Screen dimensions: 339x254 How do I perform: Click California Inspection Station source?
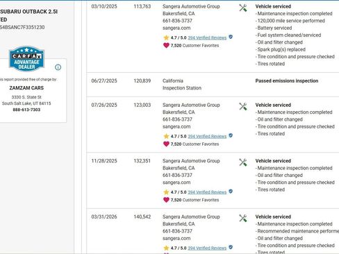[x=182, y=85]
